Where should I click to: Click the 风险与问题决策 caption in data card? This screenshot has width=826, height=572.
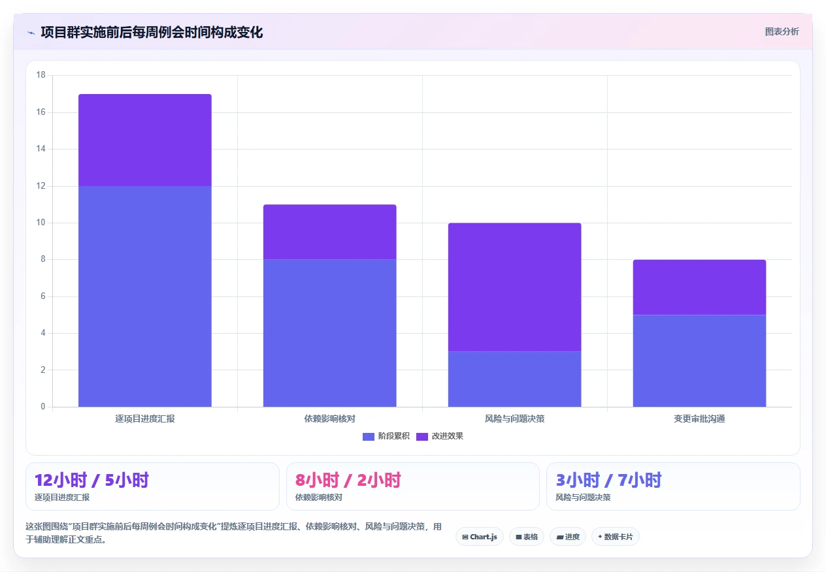[583, 498]
